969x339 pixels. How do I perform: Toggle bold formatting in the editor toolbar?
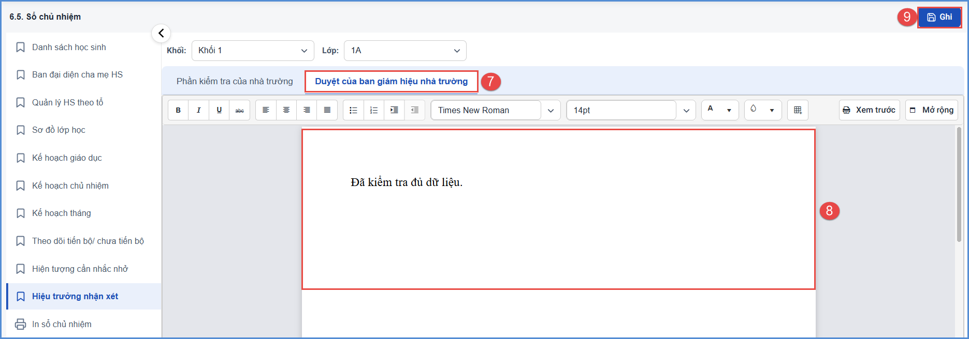[x=178, y=110]
